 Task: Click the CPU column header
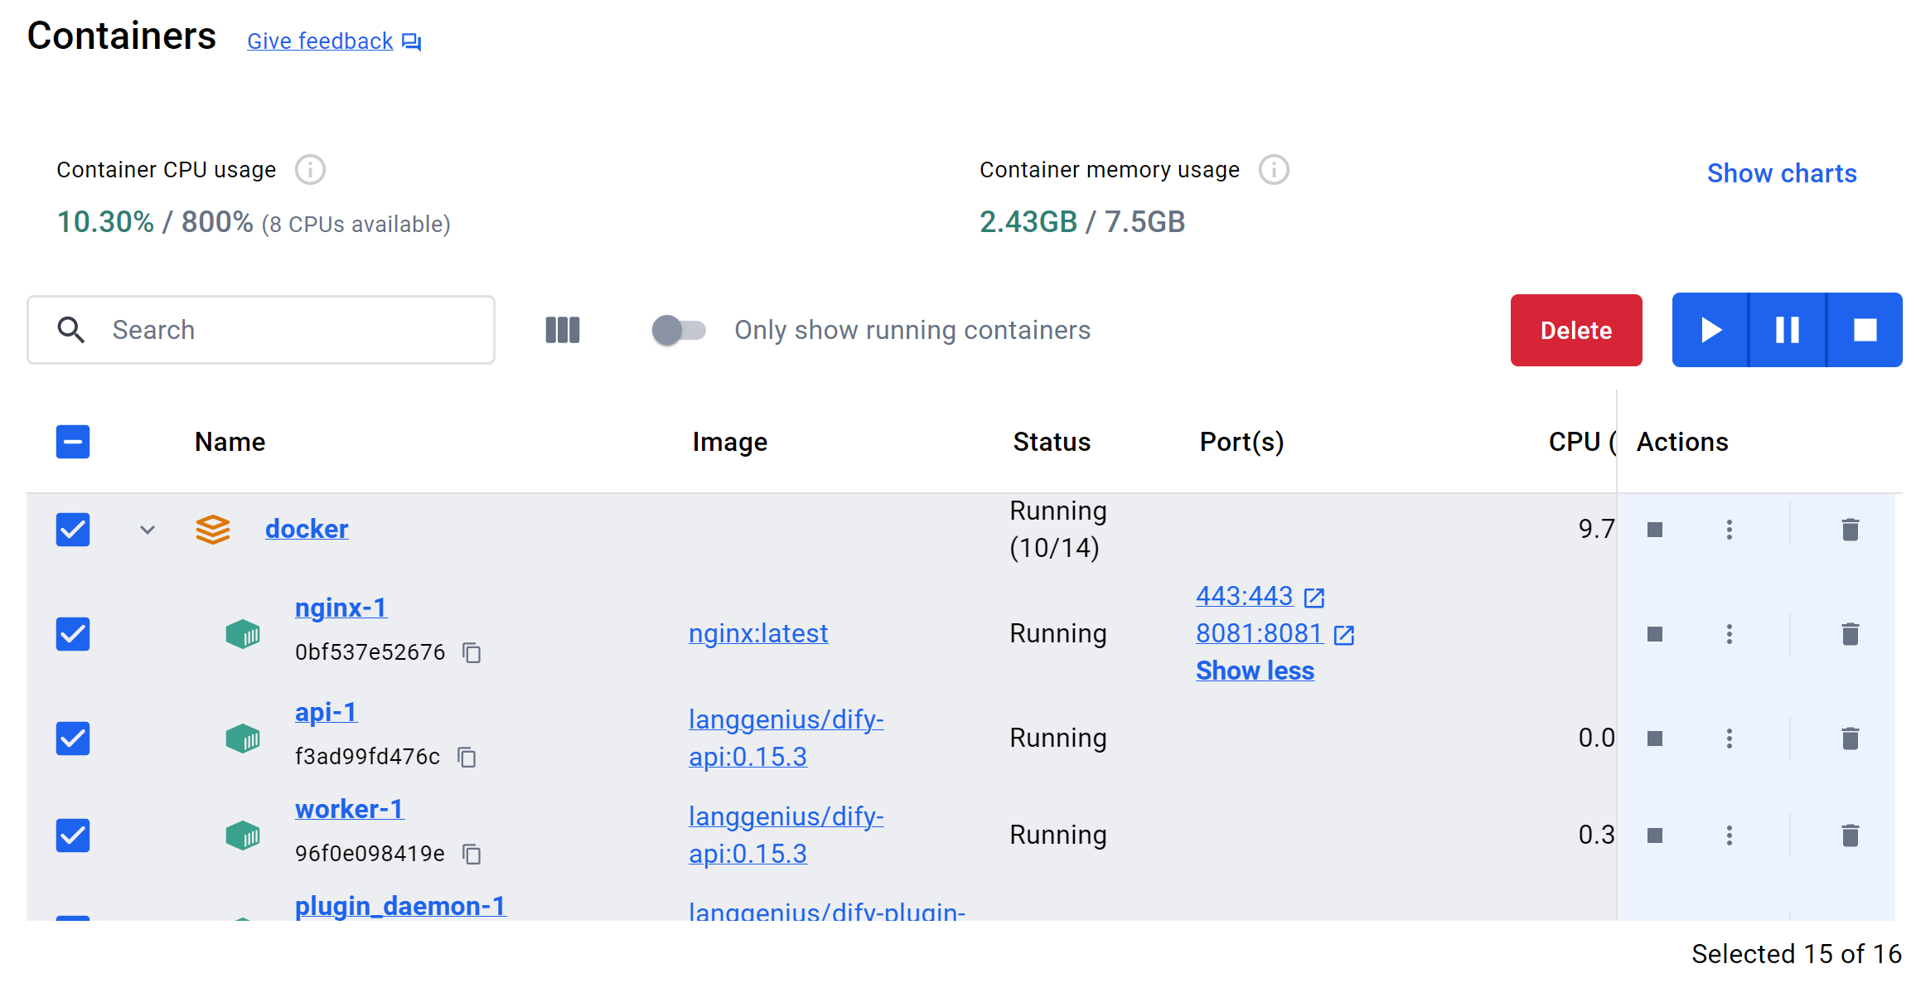1582,442
